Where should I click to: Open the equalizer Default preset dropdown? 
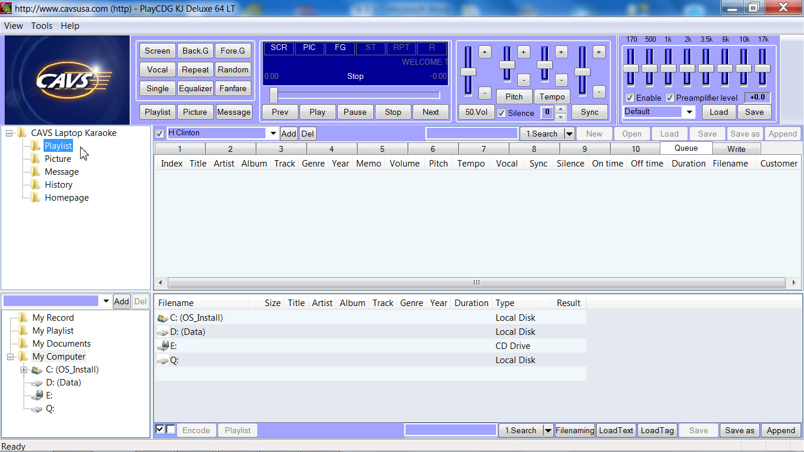[x=689, y=112]
